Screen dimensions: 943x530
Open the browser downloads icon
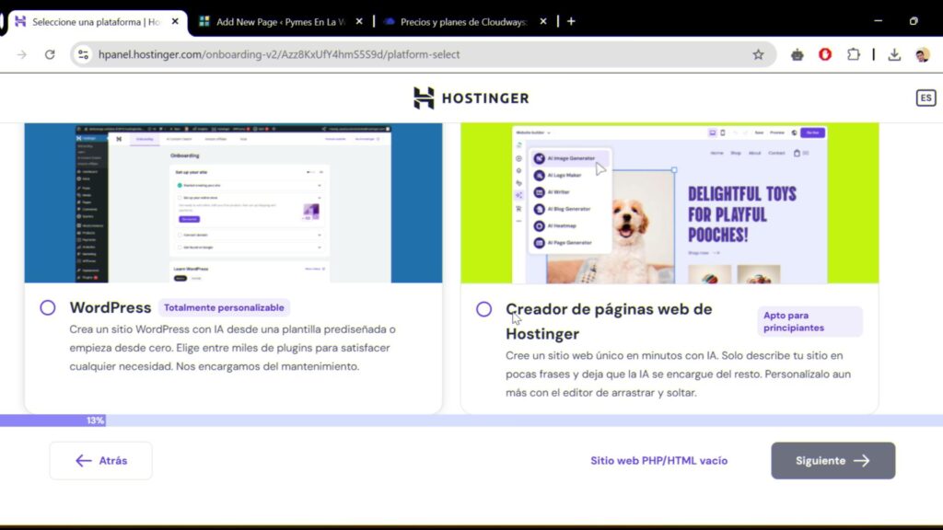click(x=894, y=54)
